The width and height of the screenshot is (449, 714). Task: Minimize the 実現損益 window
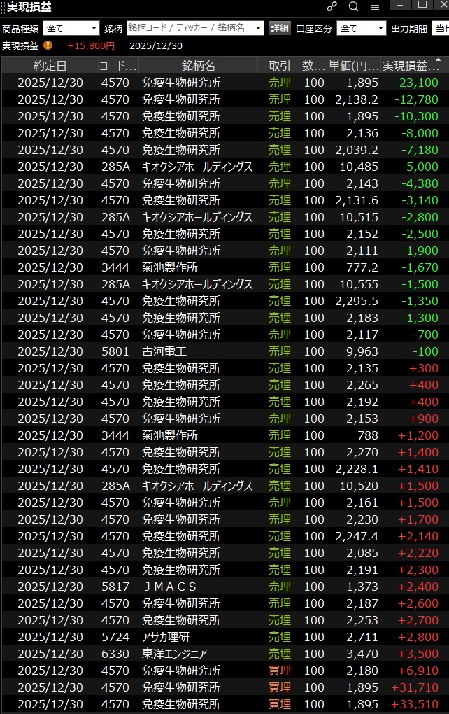(399, 6)
